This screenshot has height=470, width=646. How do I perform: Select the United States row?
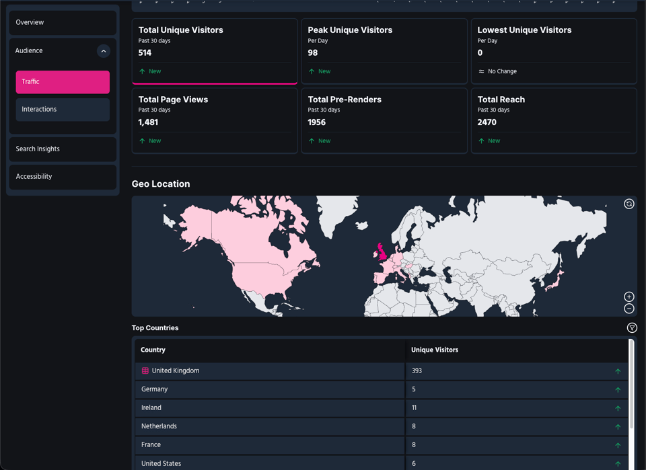tap(382, 463)
